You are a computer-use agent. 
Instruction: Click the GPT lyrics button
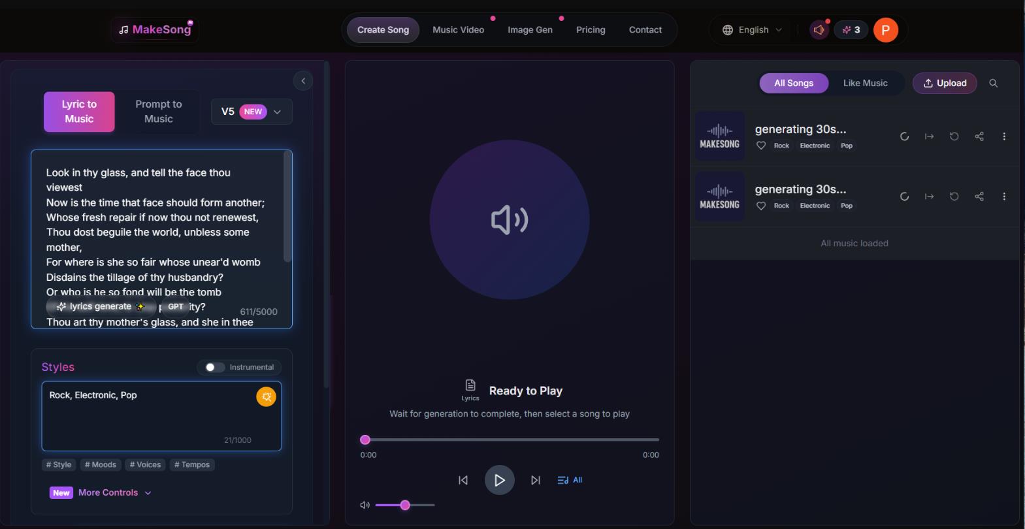[176, 306]
